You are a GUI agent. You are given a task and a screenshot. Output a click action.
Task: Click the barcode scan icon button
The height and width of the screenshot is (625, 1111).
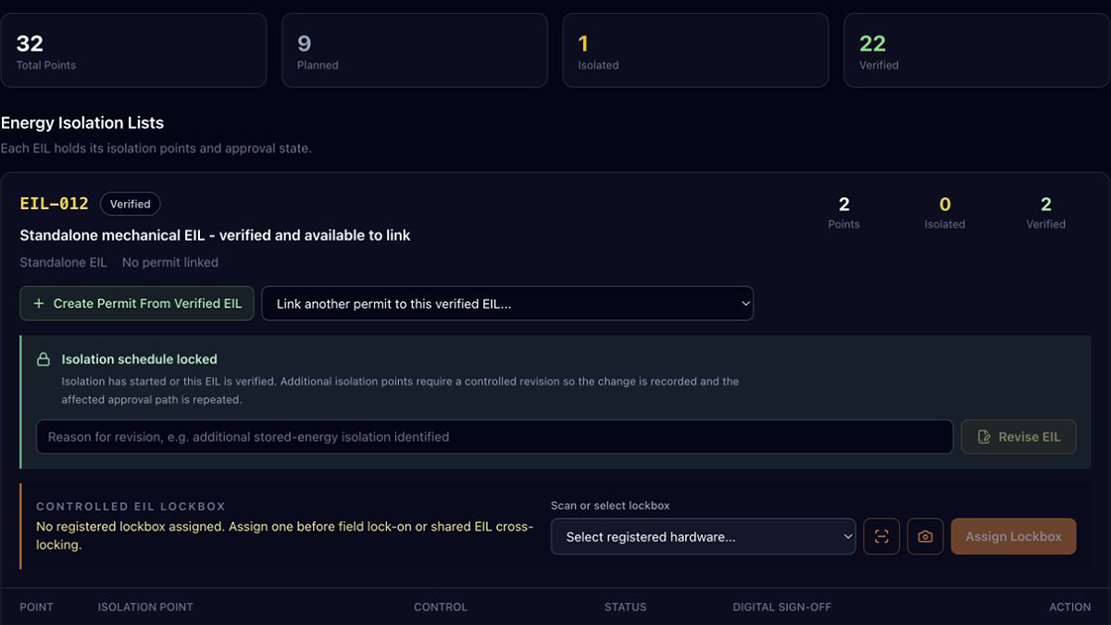[881, 536]
